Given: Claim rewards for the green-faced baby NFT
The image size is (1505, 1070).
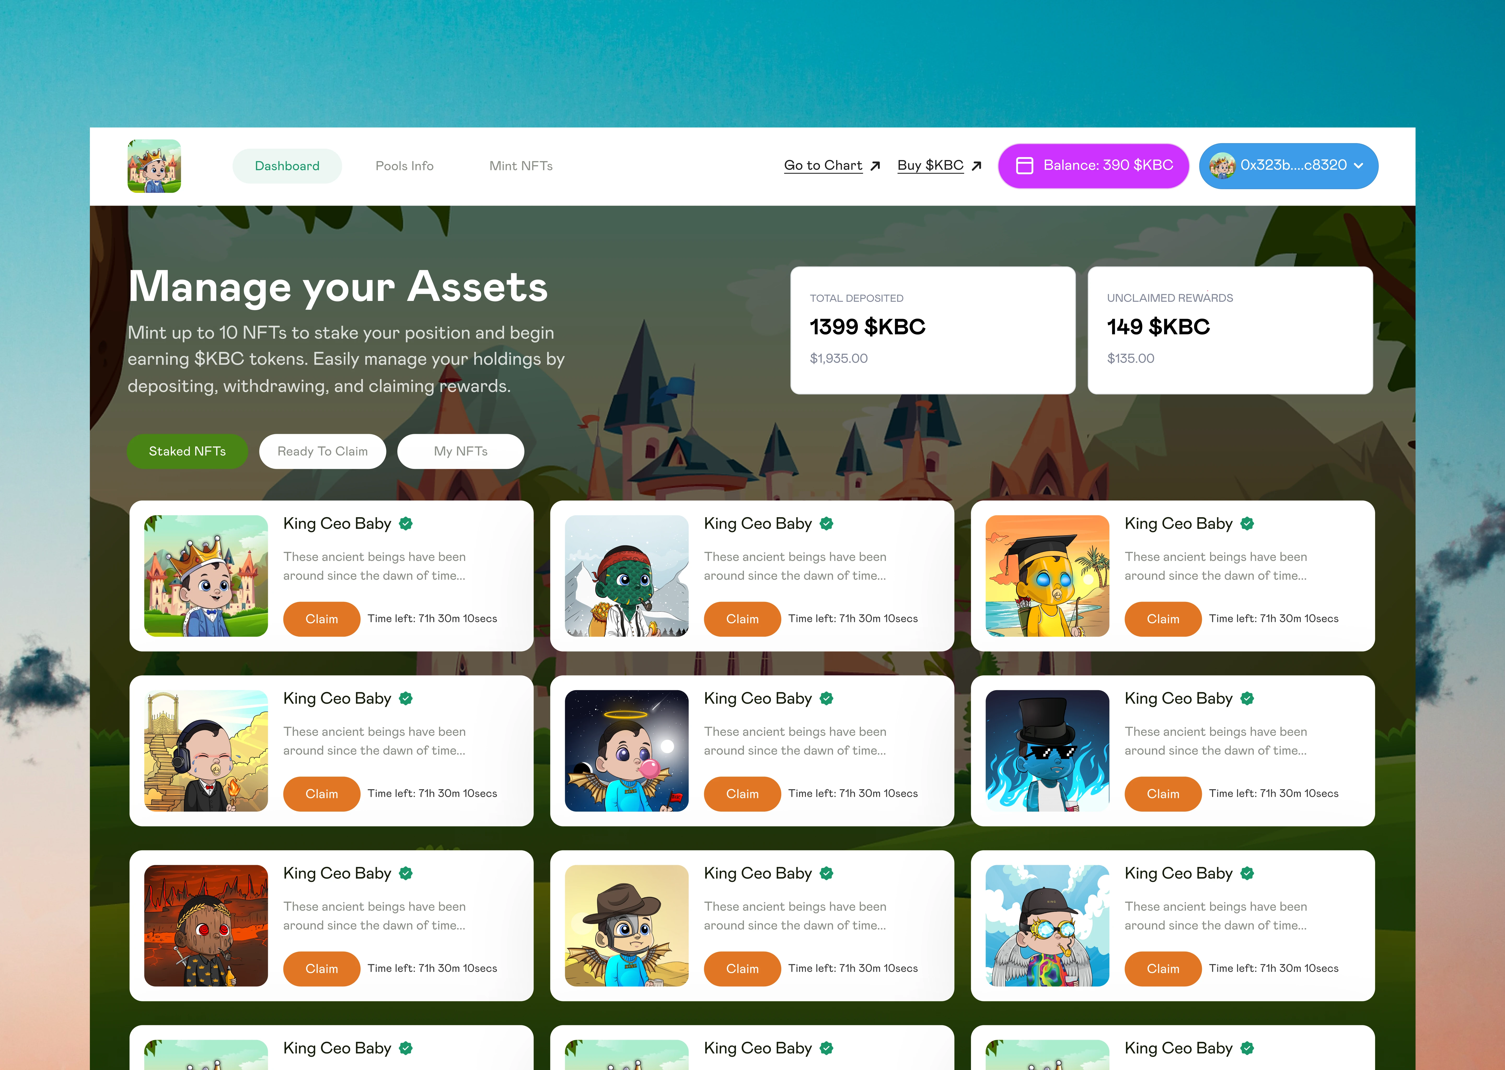Looking at the screenshot, I should pos(742,619).
